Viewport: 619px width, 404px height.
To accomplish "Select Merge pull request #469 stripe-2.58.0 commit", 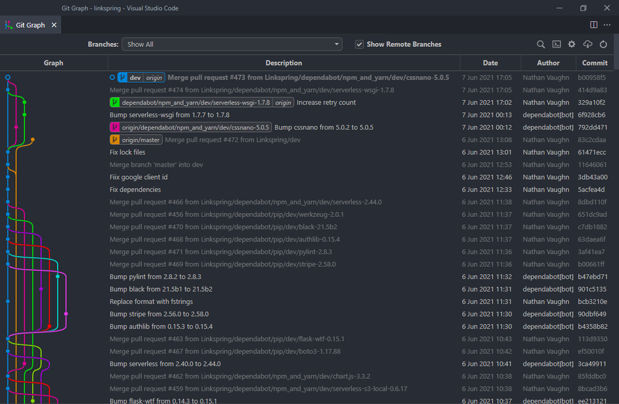I will 223,264.
